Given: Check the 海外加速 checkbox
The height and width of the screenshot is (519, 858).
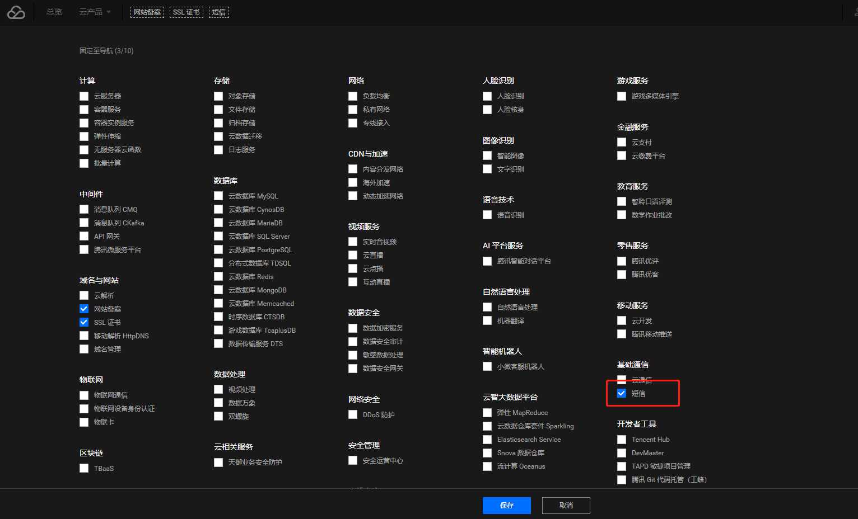Looking at the screenshot, I should click(x=353, y=182).
